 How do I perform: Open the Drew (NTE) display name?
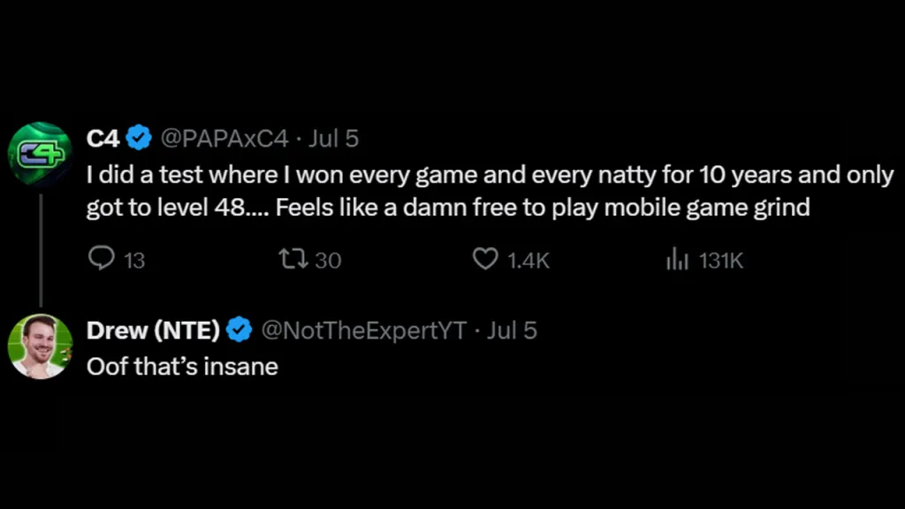point(153,330)
